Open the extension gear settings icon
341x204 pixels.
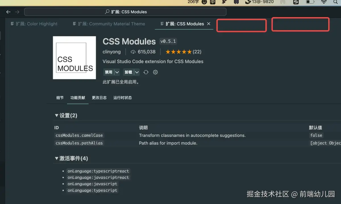[x=155, y=72]
